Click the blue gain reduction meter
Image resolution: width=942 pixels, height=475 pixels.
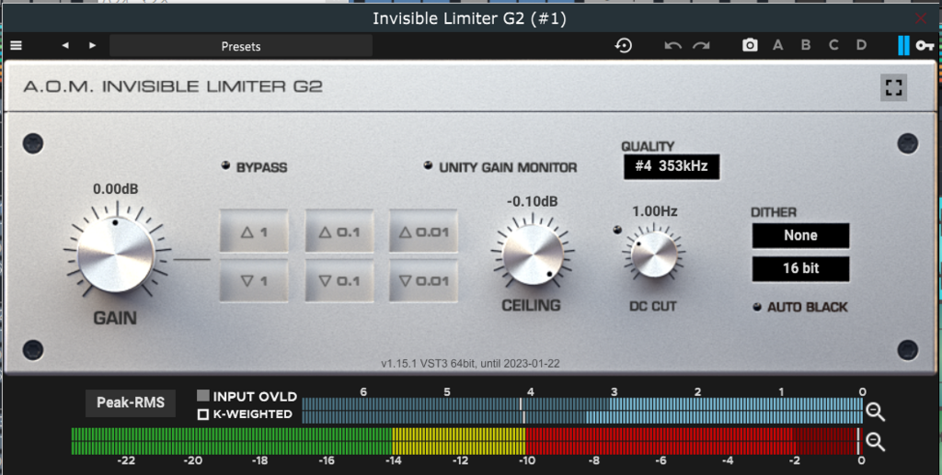click(x=582, y=410)
